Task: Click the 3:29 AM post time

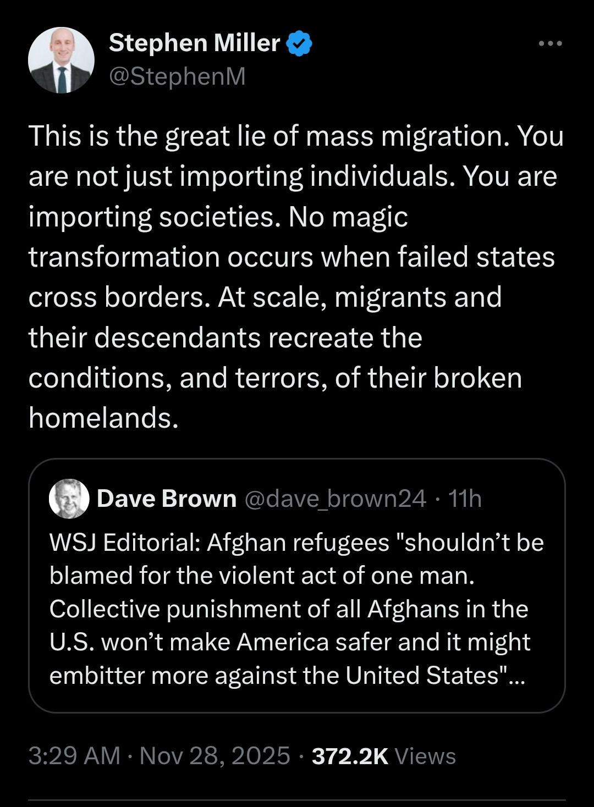Action: pyautogui.click(x=74, y=756)
